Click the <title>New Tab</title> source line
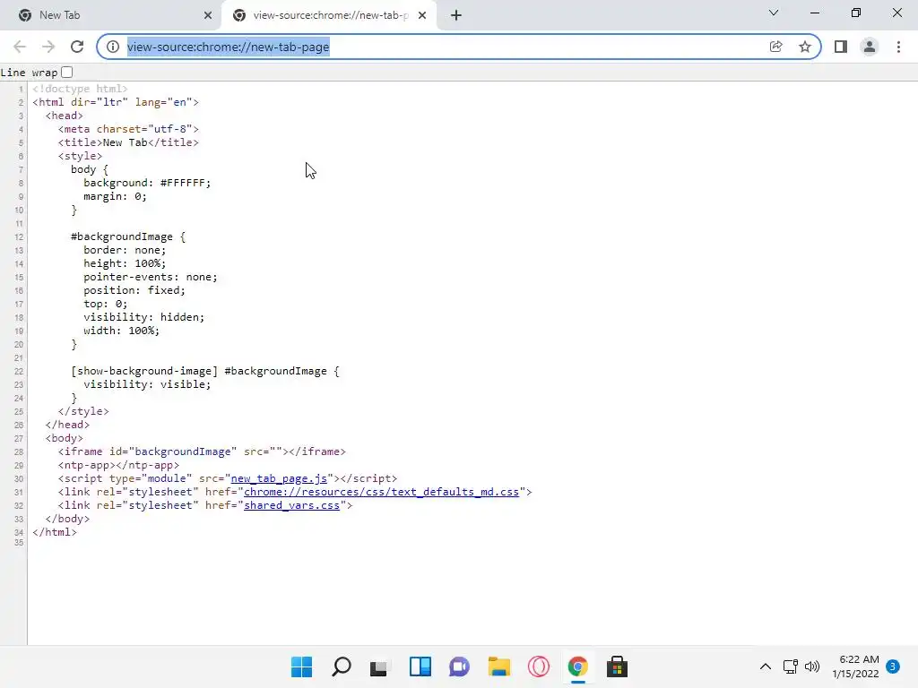The width and height of the screenshot is (918, 688). (x=128, y=142)
